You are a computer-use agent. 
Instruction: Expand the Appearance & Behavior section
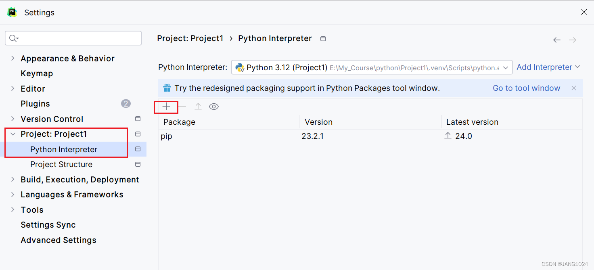pyautogui.click(x=13, y=59)
